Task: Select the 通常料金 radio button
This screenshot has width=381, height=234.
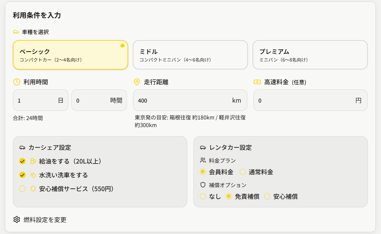Action: [243, 172]
